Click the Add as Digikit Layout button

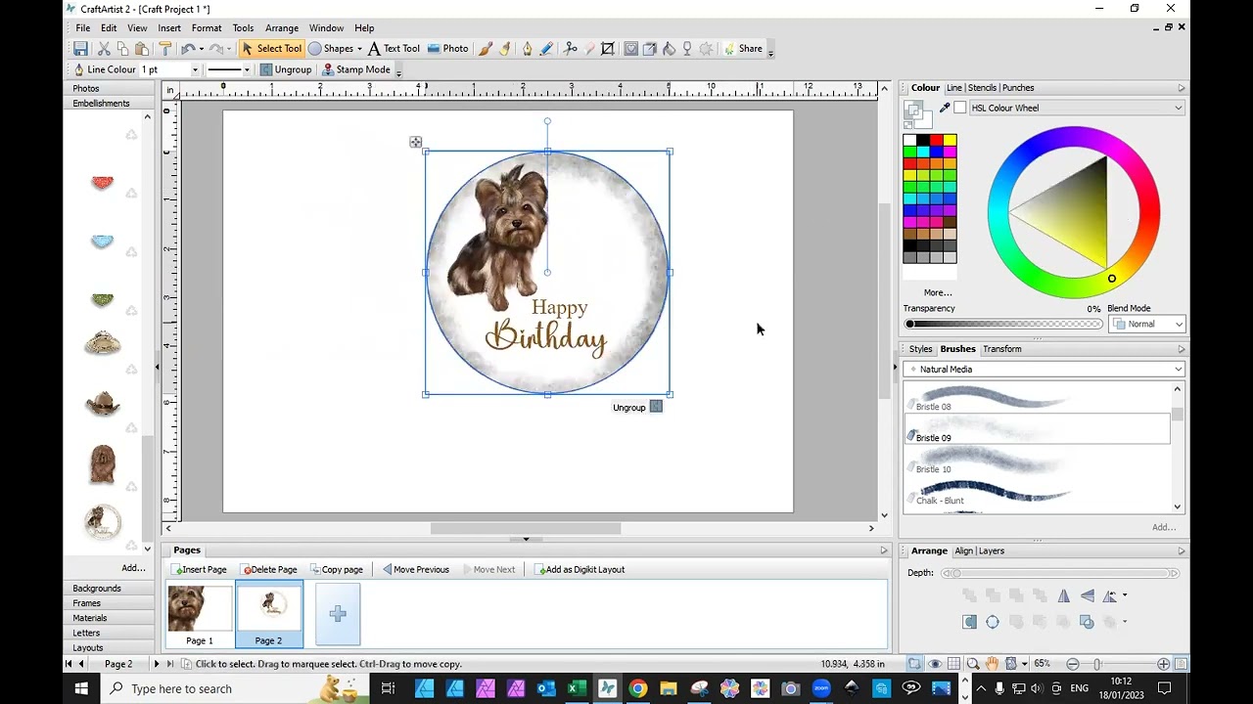coord(580,569)
